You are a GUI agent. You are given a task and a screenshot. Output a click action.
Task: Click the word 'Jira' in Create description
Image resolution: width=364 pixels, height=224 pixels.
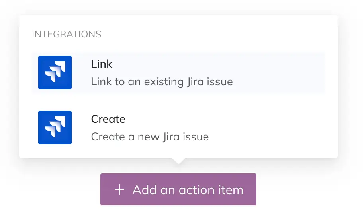[x=171, y=137]
